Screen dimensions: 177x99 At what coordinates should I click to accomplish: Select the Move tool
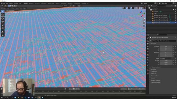[x=2, y=18]
